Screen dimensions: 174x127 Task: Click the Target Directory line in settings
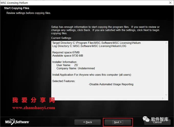pyautogui.click(x=96, y=43)
